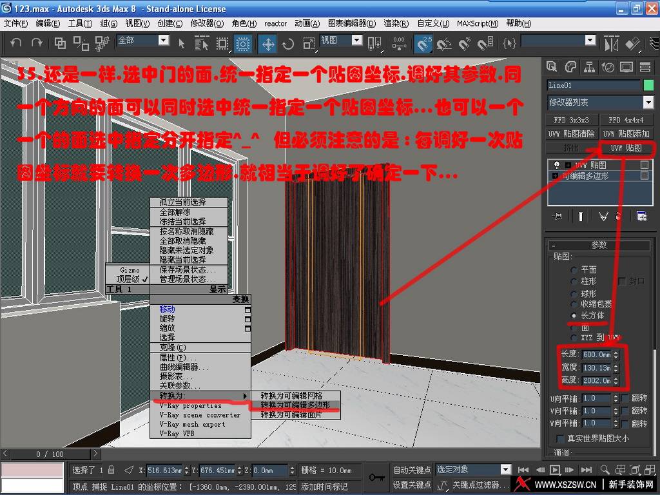Expand the 转换为 submenu arrow
The width and height of the screenshot is (660, 495).
pos(245,396)
